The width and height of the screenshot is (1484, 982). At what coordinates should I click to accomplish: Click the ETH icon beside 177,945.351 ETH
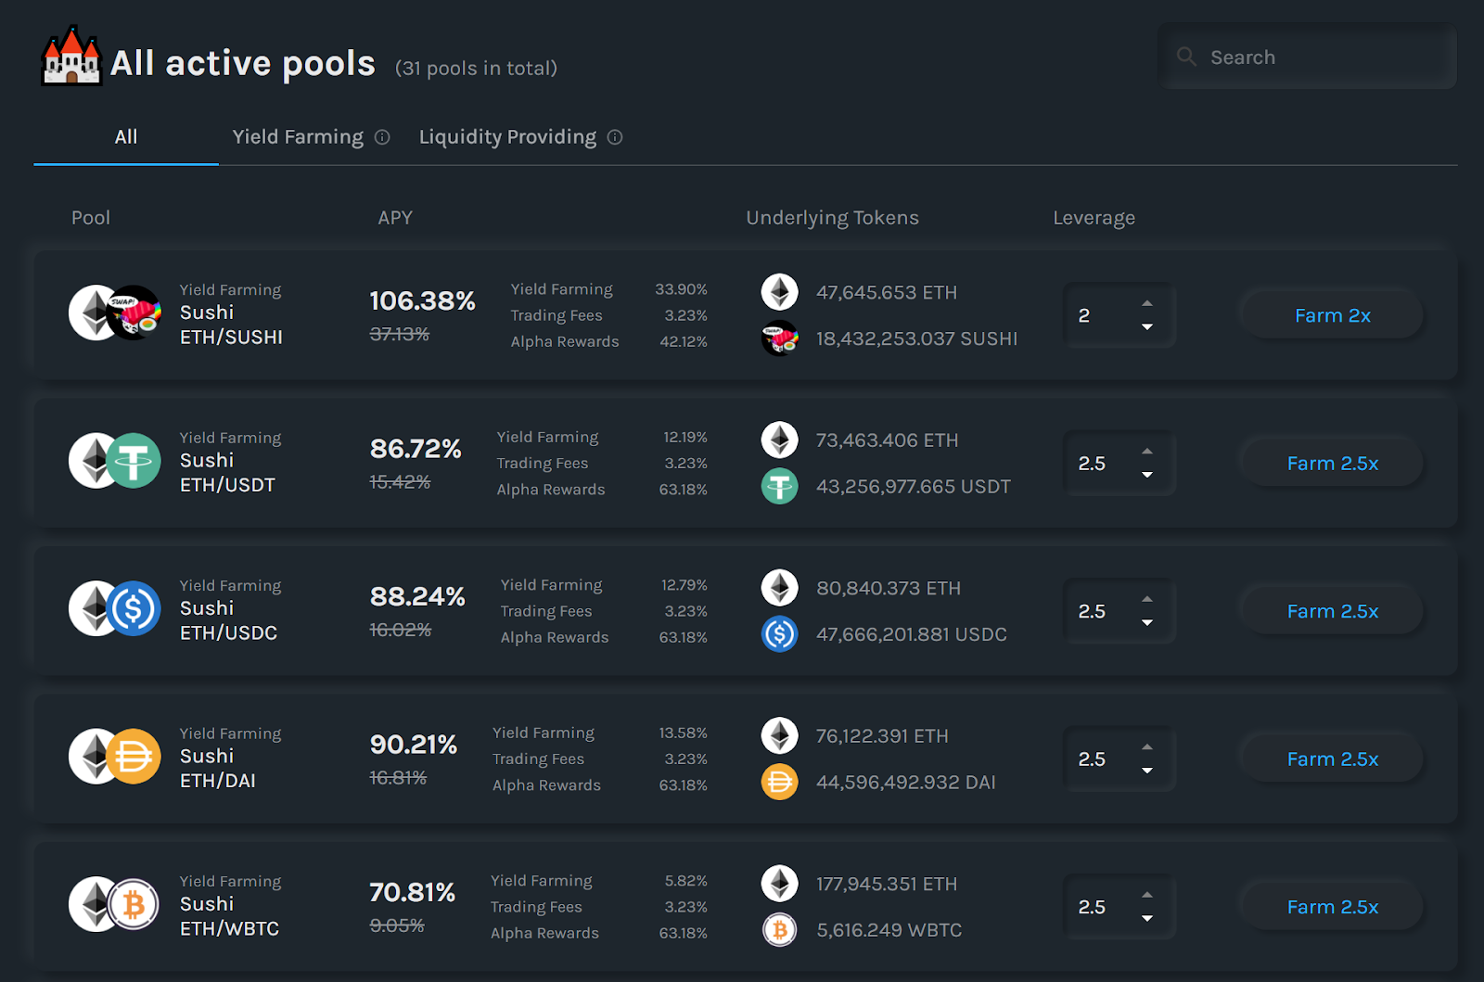pos(780,884)
